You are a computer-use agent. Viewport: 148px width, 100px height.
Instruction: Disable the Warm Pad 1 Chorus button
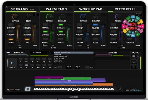[45, 32]
